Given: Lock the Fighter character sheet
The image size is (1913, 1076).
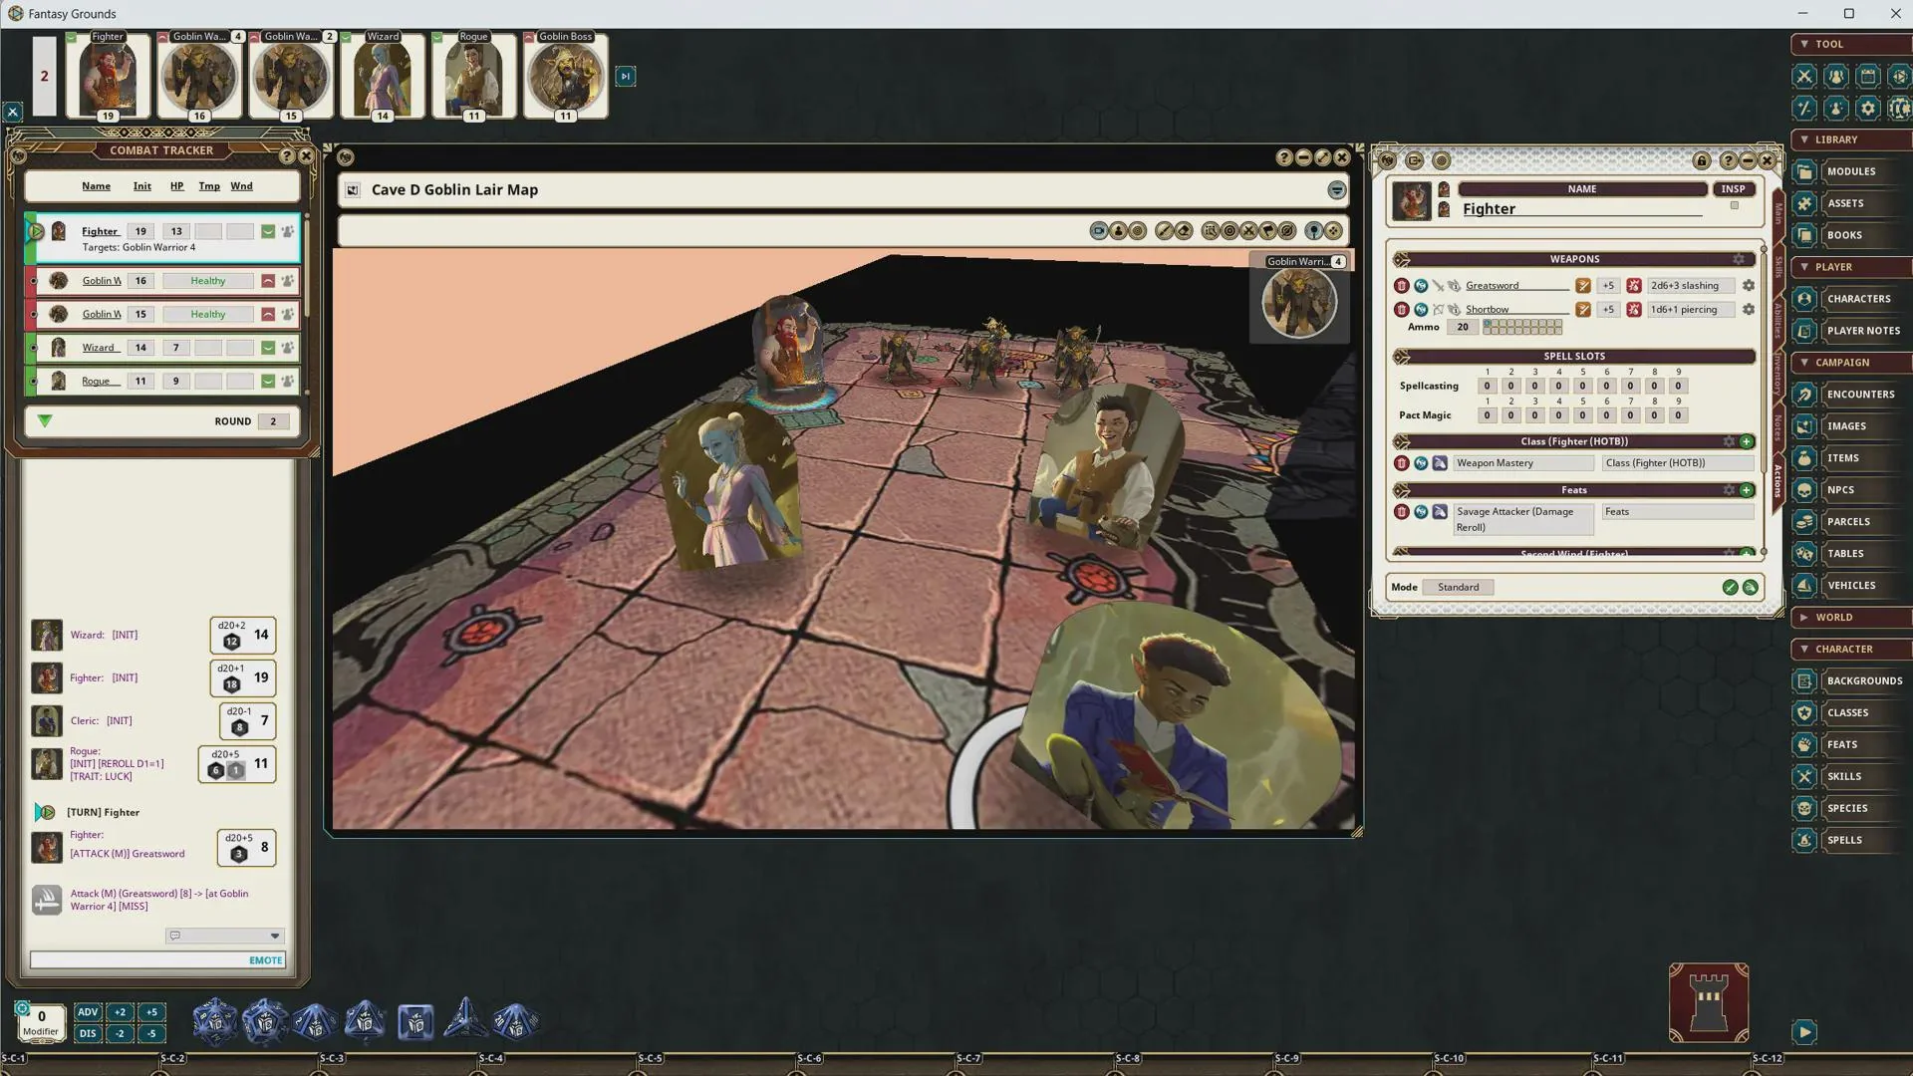Looking at the screenshot, I should point(1702,160).
